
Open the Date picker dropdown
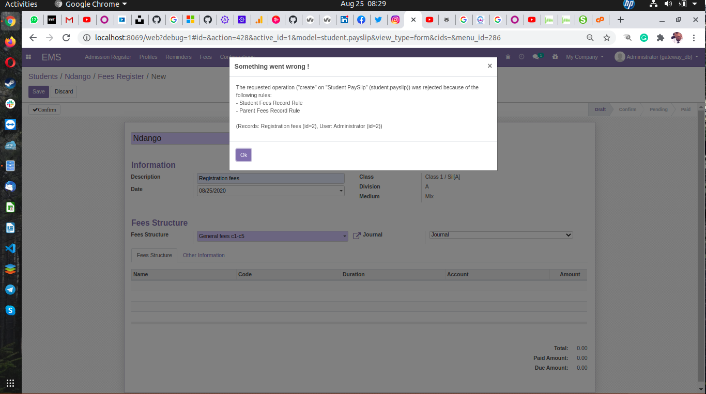click(341, 191)
